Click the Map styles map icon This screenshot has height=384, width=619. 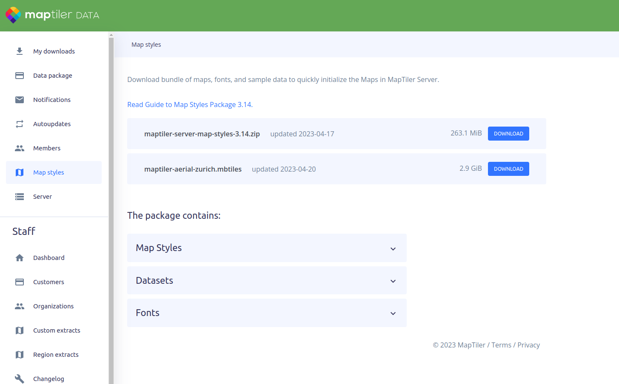click(x=20, y=172)
